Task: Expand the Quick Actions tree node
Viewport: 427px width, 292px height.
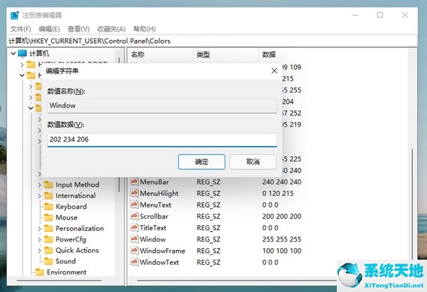Action: [x=40, y=251]
